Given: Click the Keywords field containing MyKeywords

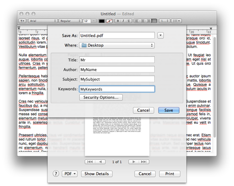Looking at the screenshot, I should point(117,89).
